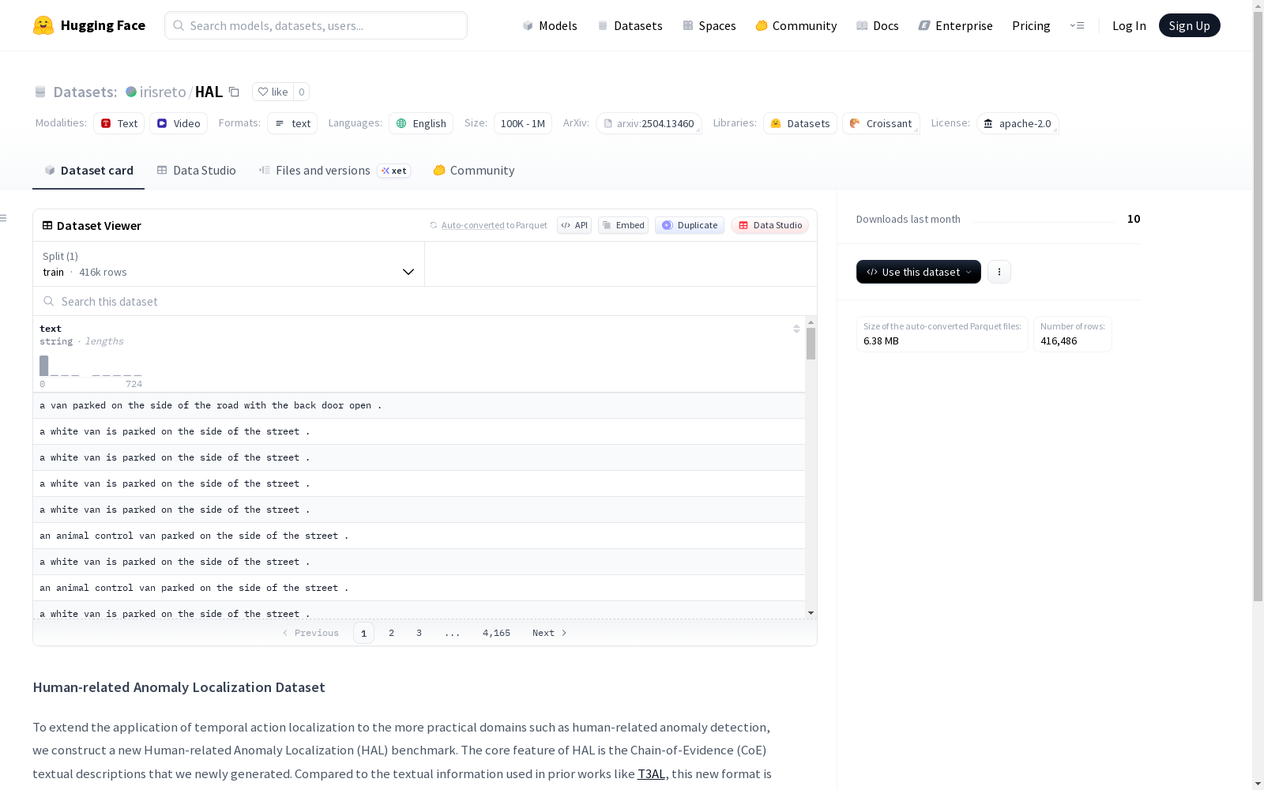
Task: Click the Number of rows value 416,486
Action: (1059, 341)
